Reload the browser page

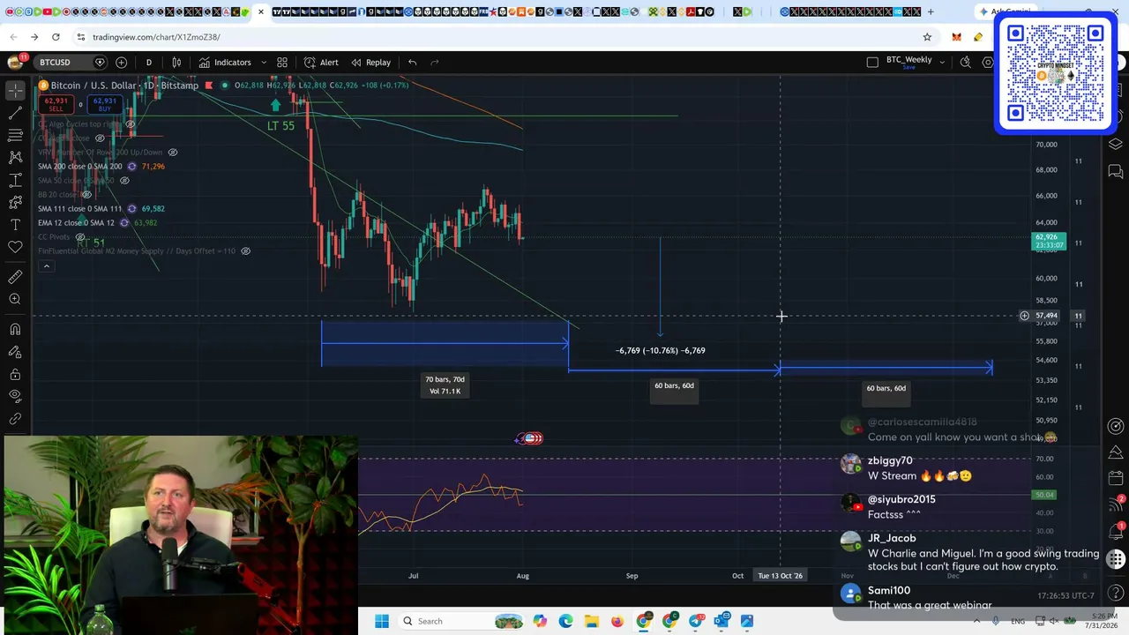pos(56,37)
